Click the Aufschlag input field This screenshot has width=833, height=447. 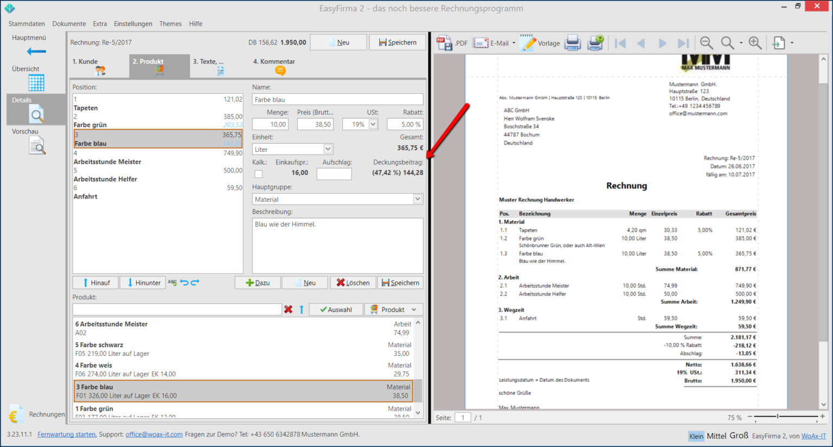tap(334, 174)
